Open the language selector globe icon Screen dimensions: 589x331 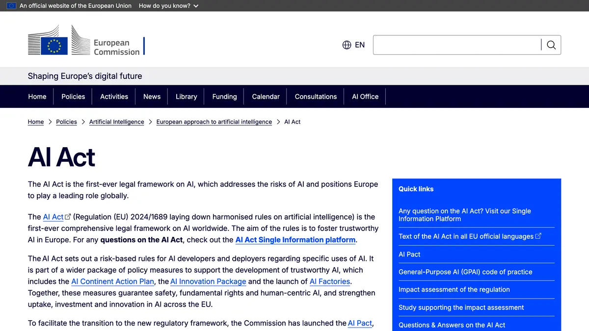click(347, 45)
